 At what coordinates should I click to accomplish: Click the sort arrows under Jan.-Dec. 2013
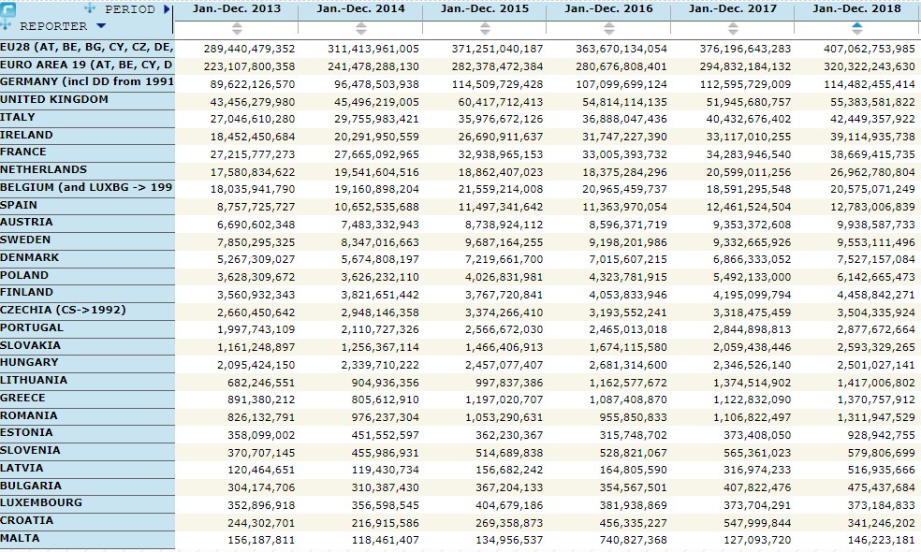coord(236,28)
